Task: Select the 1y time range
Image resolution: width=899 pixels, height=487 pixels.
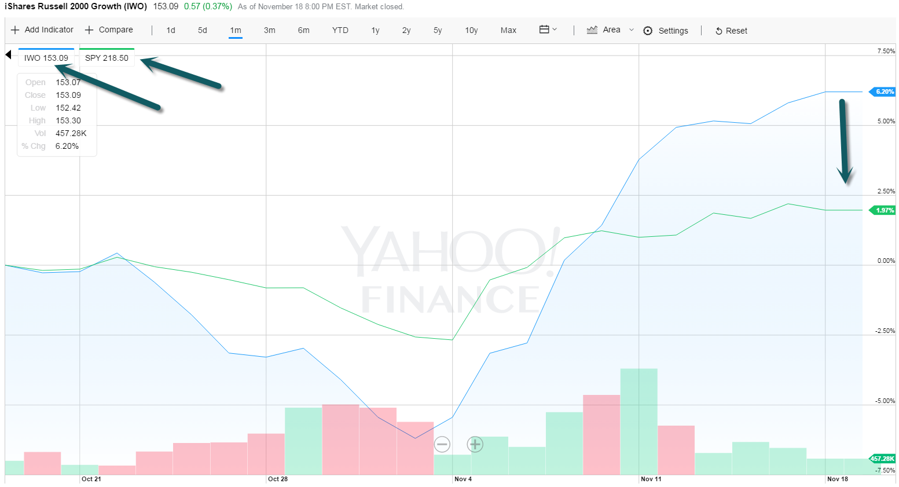Action: pos(376,31)
